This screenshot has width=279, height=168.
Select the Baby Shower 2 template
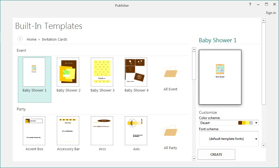click(x=68, y=75)
